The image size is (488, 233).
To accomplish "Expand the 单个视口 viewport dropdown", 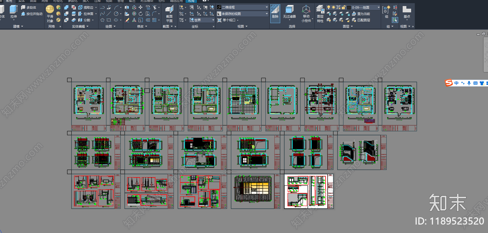I will click(228, 20).
